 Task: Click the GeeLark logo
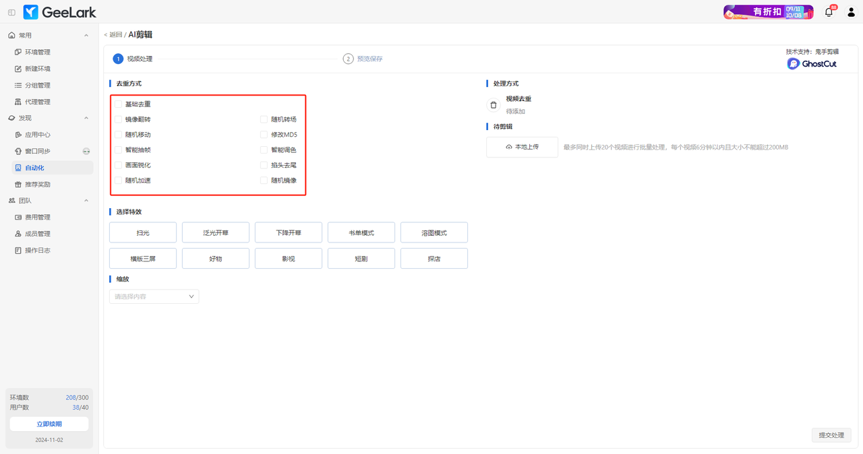click(59, 12)
